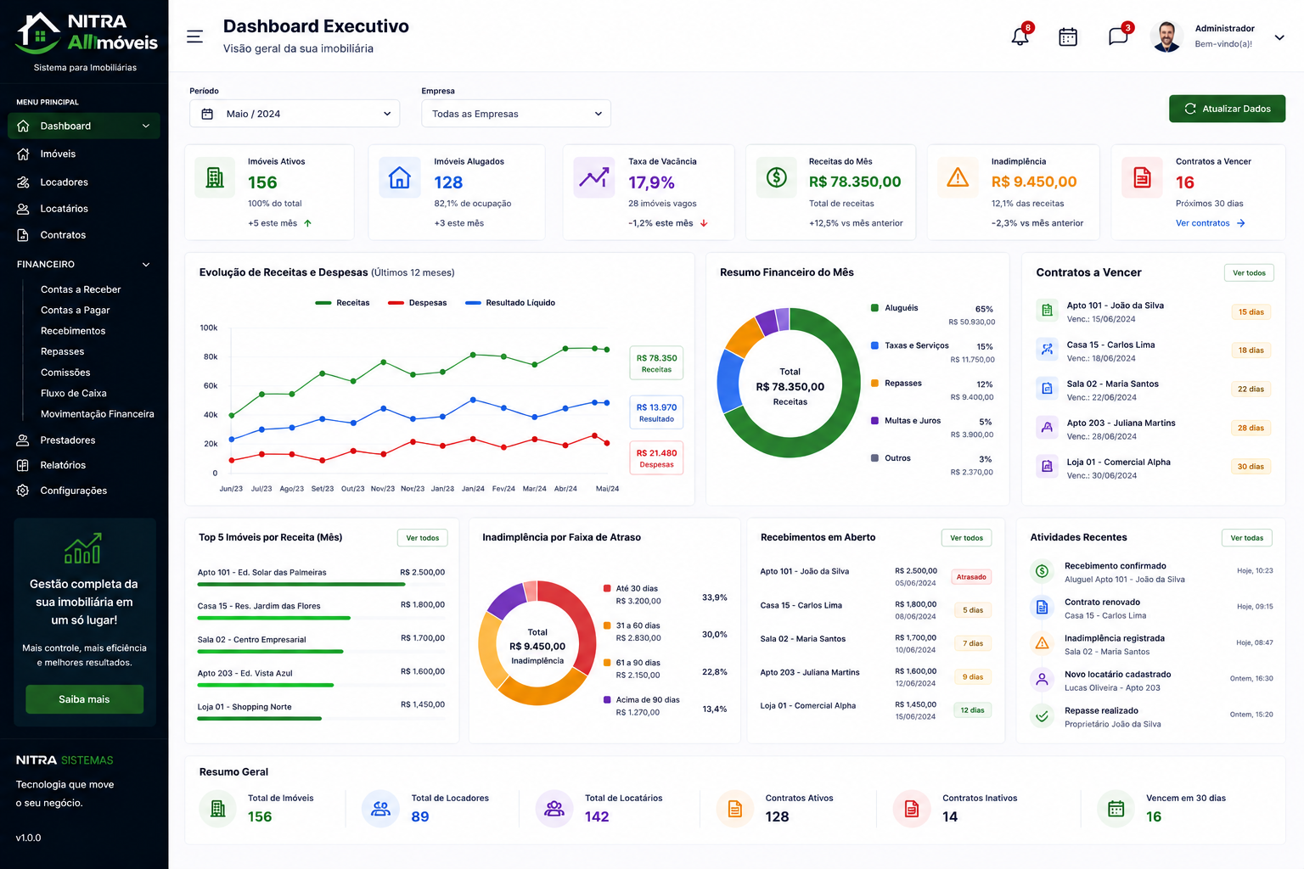This screenshot has height=869, width=1304.
Task: Open the Período dropdown Maio / 2024
Action: (295, 114)
